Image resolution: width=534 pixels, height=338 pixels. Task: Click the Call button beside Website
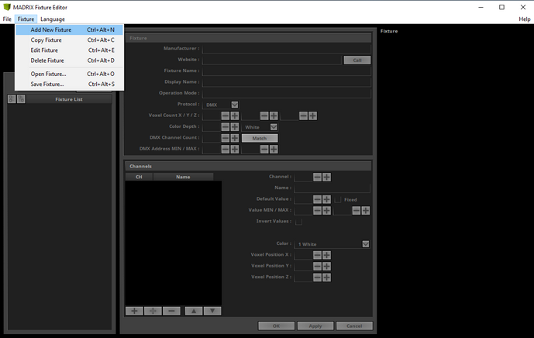357,60
